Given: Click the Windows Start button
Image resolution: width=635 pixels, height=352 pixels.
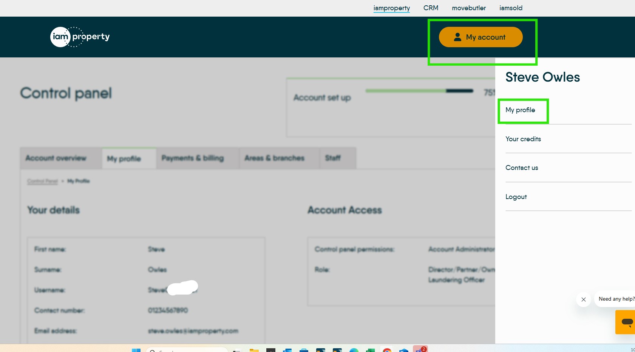Looking at the screenshot, I should [136, 350].
